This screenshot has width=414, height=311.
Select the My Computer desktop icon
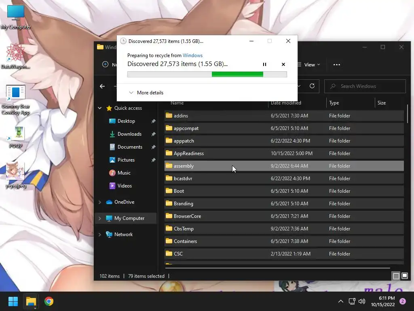(16, 17)
